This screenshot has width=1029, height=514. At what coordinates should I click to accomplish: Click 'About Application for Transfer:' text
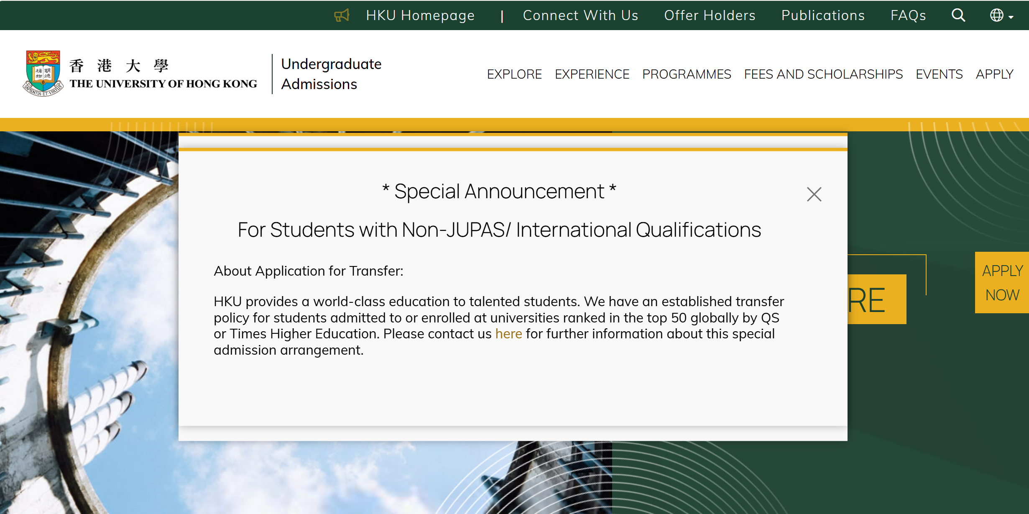click(309, 271)
